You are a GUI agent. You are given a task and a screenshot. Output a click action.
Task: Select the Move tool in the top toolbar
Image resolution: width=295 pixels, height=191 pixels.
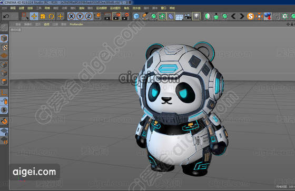[34, 16]
